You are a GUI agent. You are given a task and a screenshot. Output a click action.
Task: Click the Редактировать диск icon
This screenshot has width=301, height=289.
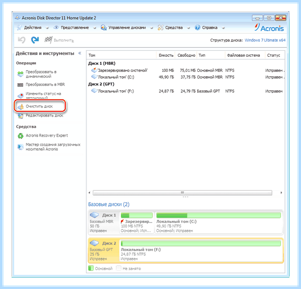[x=21, y=115]
